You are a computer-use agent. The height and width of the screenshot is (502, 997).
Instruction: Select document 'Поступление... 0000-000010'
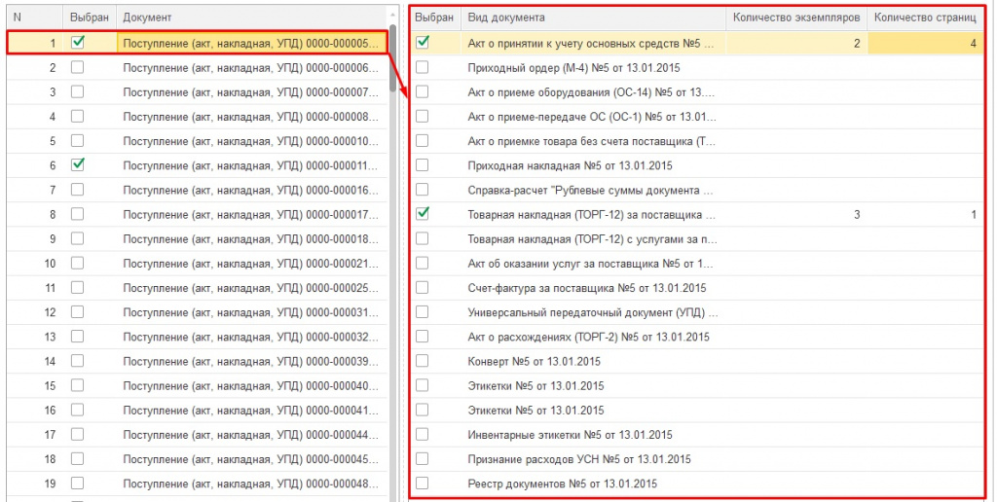pos(251,141)
